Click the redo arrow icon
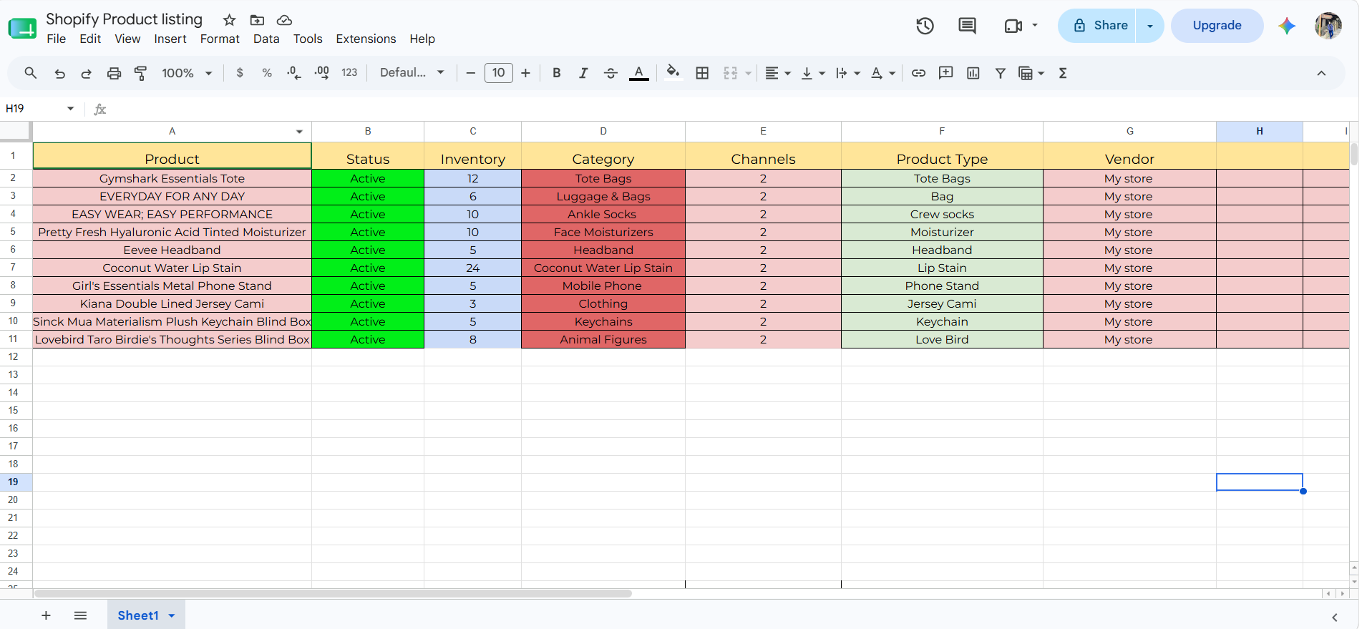Viewport: 1362px width, 629px height. pos(87,73)
